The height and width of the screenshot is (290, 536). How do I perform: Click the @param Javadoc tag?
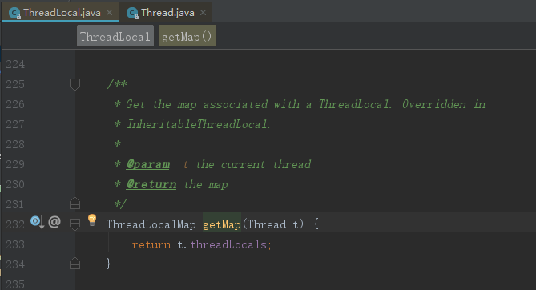point(148,164)
